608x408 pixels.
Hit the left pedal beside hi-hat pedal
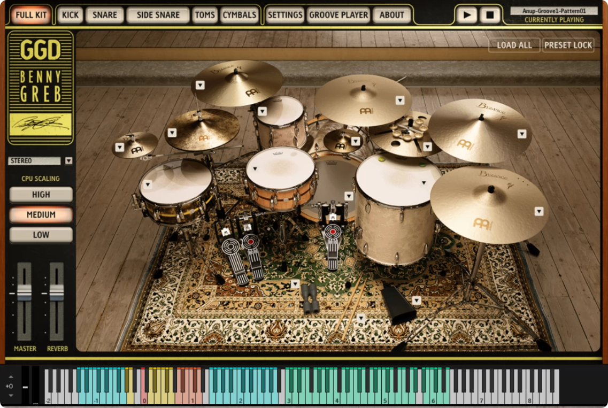[235, 262]
